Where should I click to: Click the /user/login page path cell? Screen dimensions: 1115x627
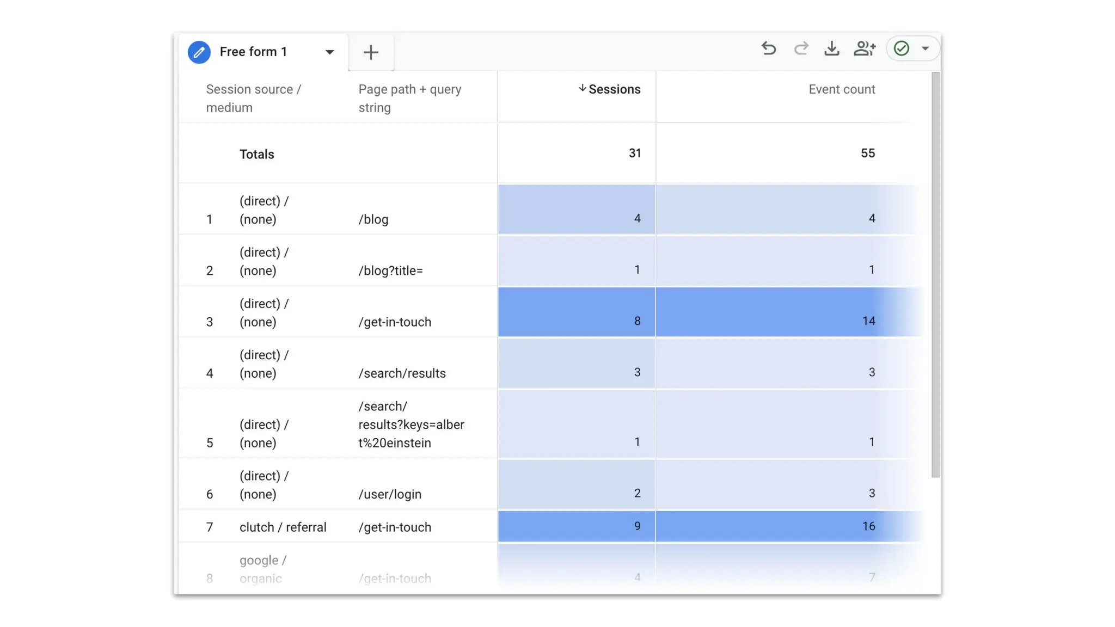pyautogui.click(x=390, y=494)
